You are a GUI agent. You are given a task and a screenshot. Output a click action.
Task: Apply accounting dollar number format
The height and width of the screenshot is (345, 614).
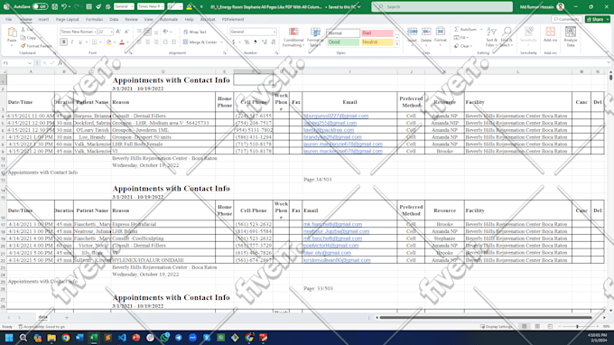(x=233, y=42)
